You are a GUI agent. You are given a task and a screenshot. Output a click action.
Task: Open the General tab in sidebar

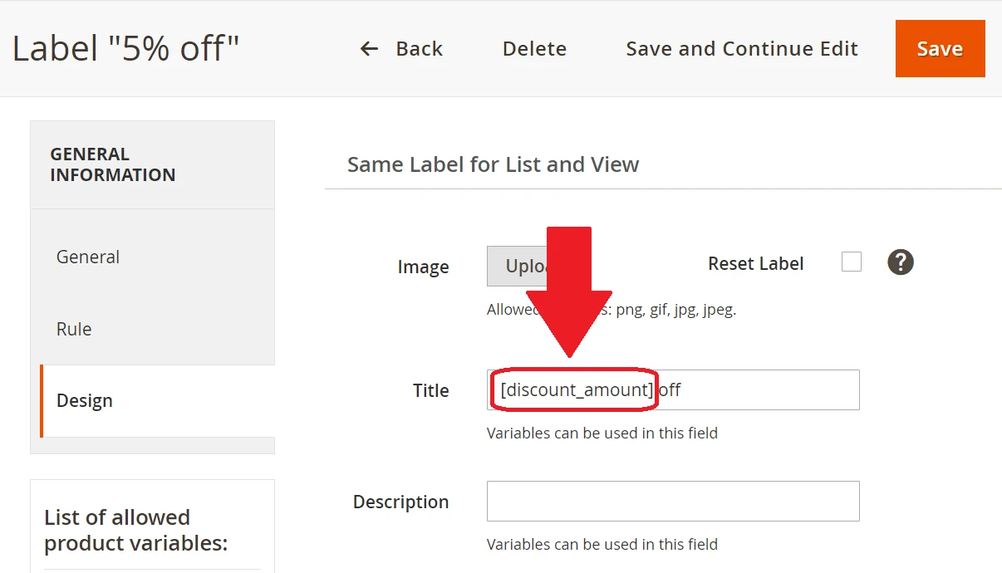point(88,257)
